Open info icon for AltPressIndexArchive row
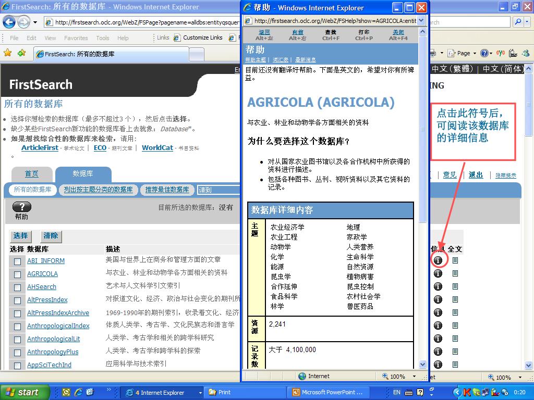 coord(438,312)
